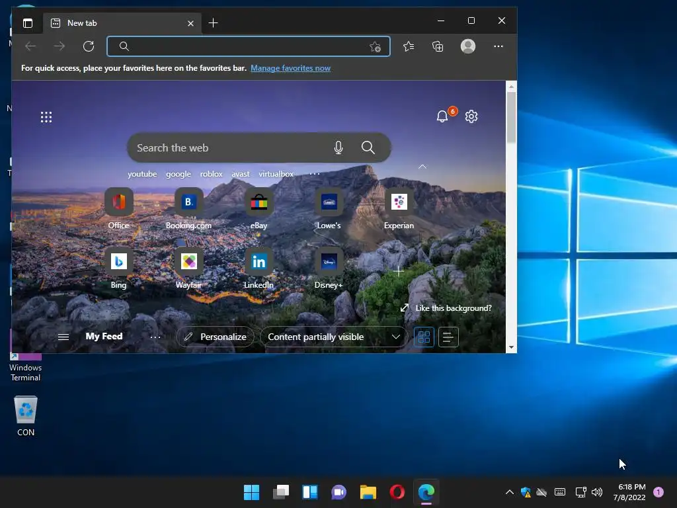Select the virtualbox search suggestion
This screenshot has width=677, height=508.
[276, 174]
